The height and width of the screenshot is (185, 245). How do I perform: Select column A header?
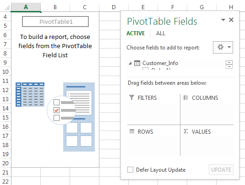[x=26, y=7]
